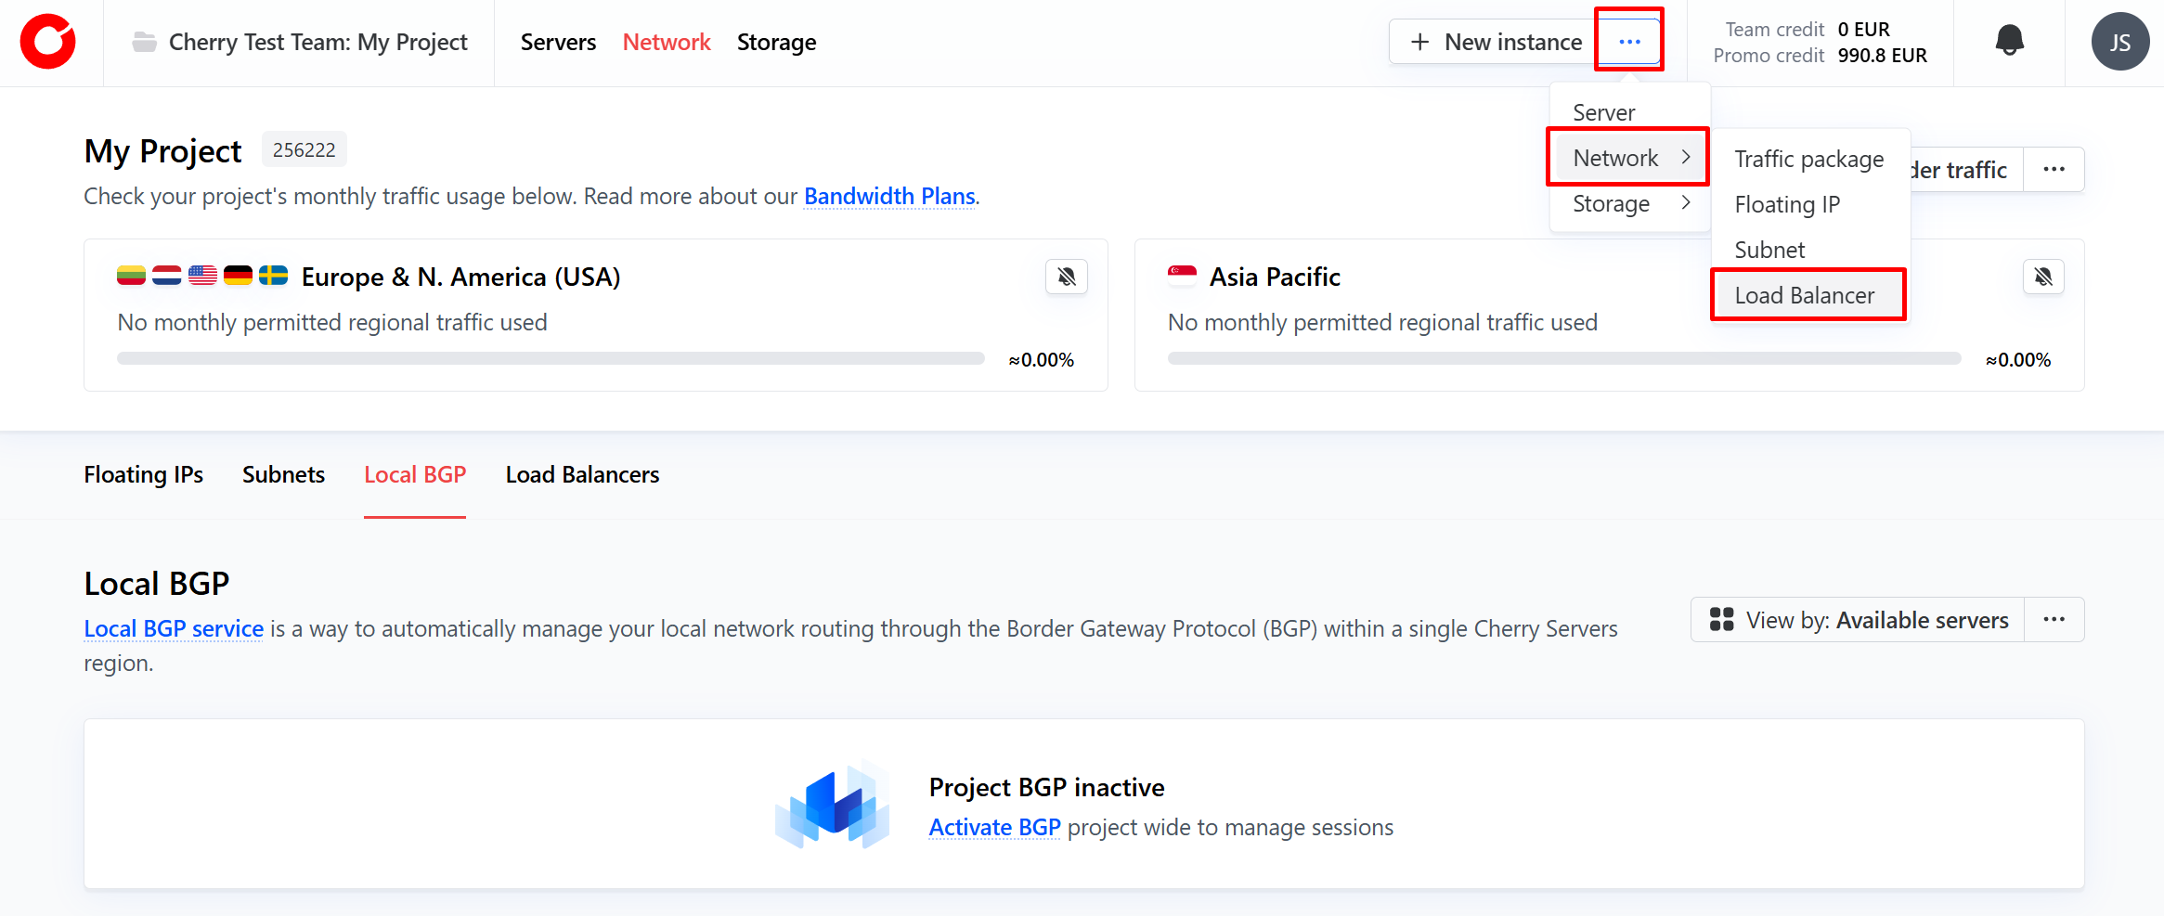2164x916 pixels.
Task: Toggle Europe & N. America traffic alerts
Action: coord(1067,277)
